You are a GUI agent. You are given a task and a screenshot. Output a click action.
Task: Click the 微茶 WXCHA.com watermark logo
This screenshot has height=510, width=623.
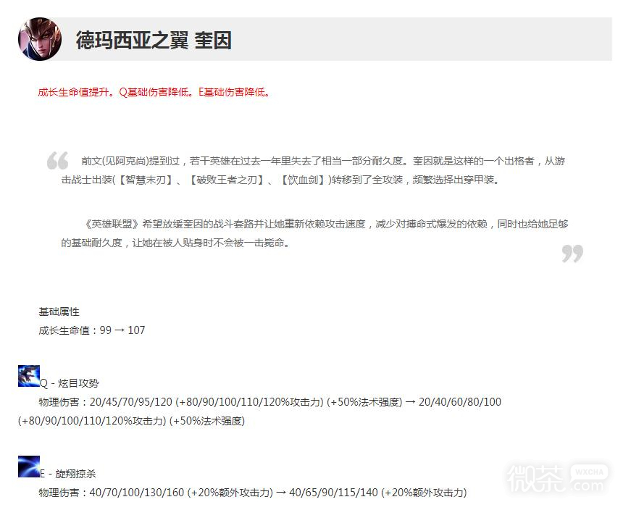(x=556, y=478)
